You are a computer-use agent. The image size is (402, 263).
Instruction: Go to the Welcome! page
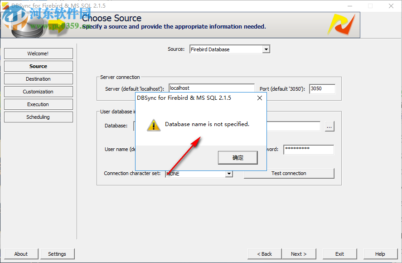point(38,53)
